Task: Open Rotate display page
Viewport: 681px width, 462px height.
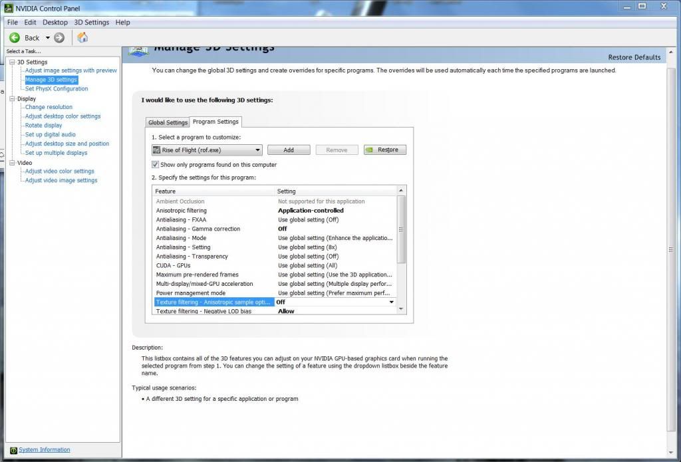Action: [43, 125]
